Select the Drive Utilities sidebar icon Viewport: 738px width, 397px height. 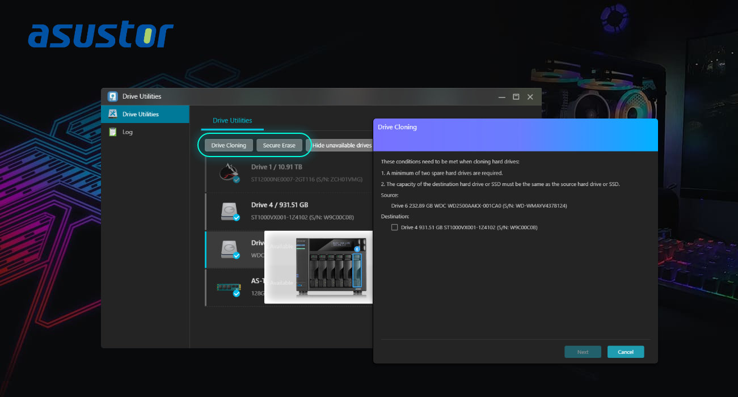pos(113,114)
